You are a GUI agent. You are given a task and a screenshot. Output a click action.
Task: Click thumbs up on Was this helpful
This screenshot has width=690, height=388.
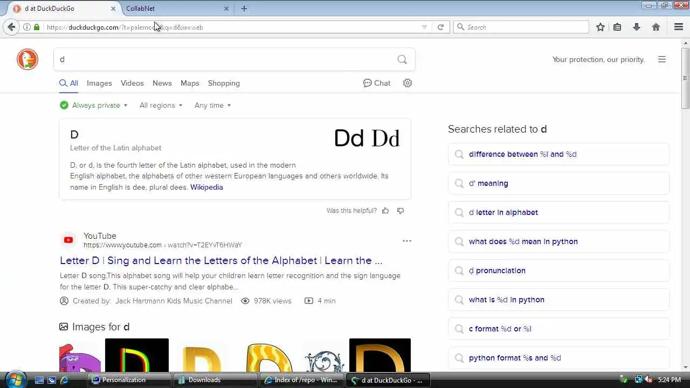[x=385, y=211]
